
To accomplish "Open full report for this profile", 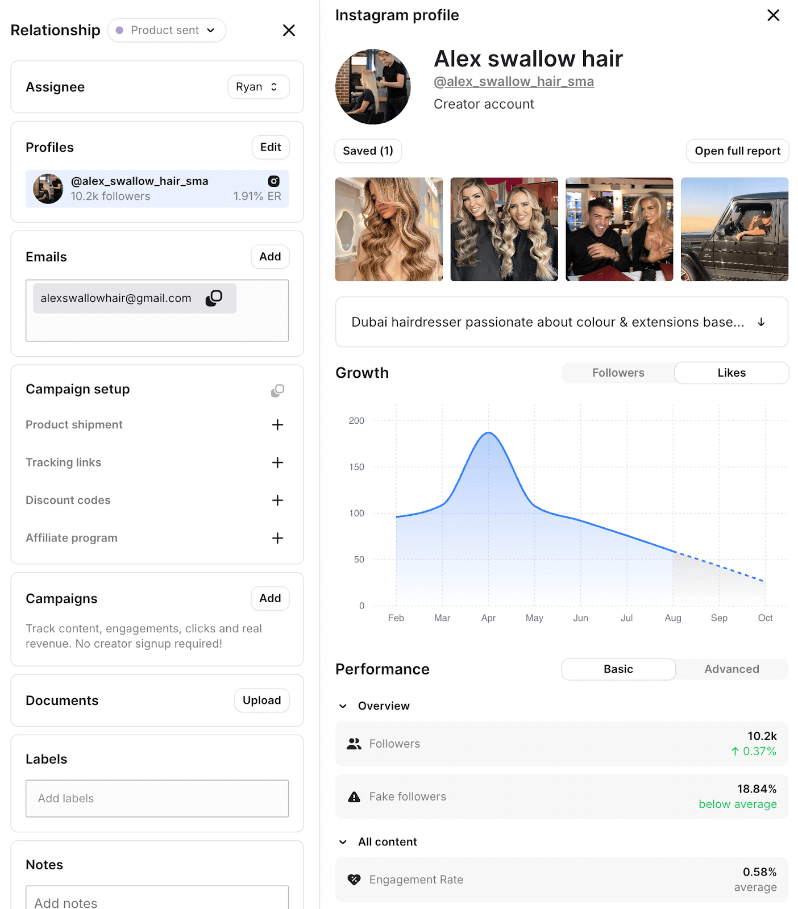I will click(737, 151).
